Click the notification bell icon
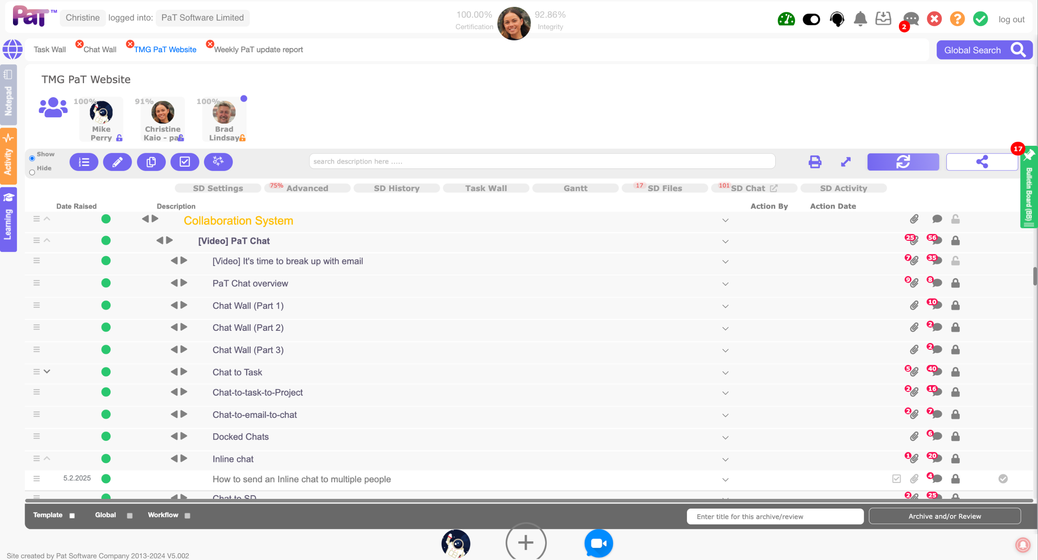Image resolution: width=1038 pixels, height=560 pixels. tap(860, 19)
